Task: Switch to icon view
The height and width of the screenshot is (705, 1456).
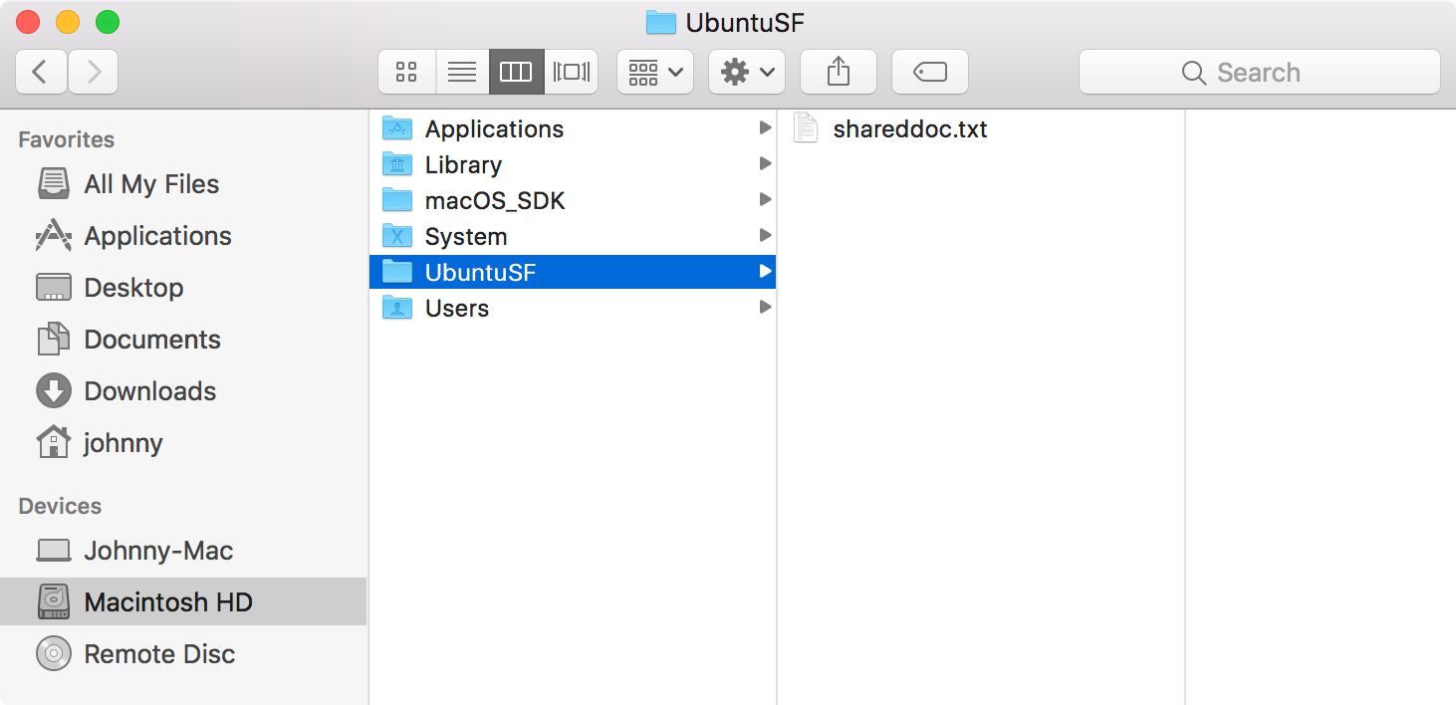Action: (406, 72)
